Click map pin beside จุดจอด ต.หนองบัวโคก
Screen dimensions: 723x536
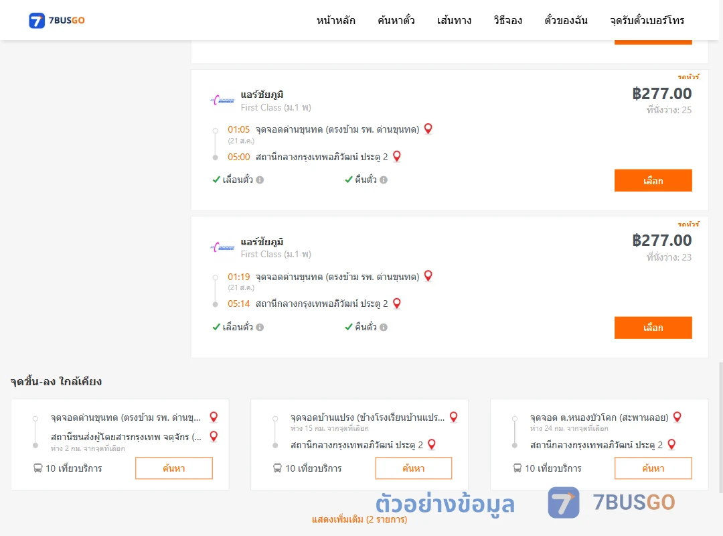(x=677, y=417)
